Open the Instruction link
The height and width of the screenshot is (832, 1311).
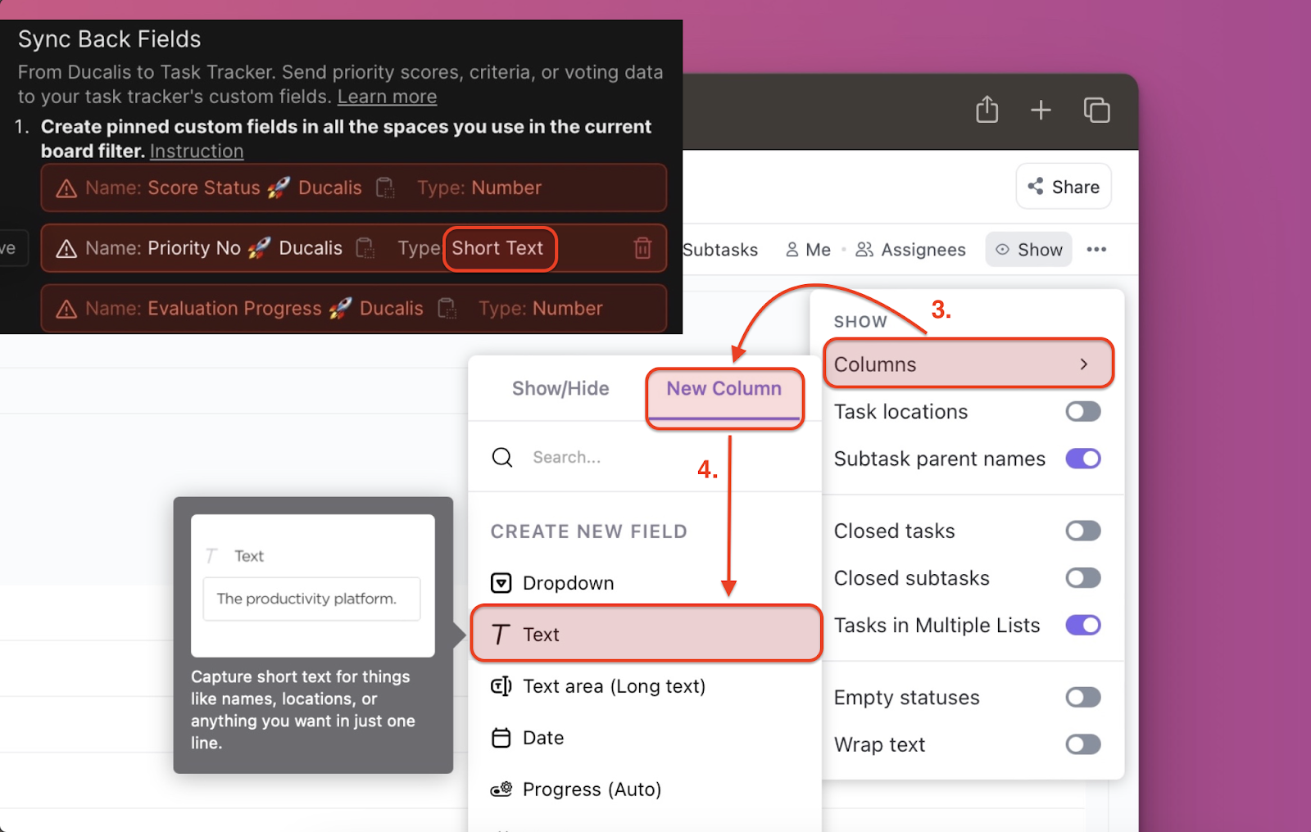[196, 151]
